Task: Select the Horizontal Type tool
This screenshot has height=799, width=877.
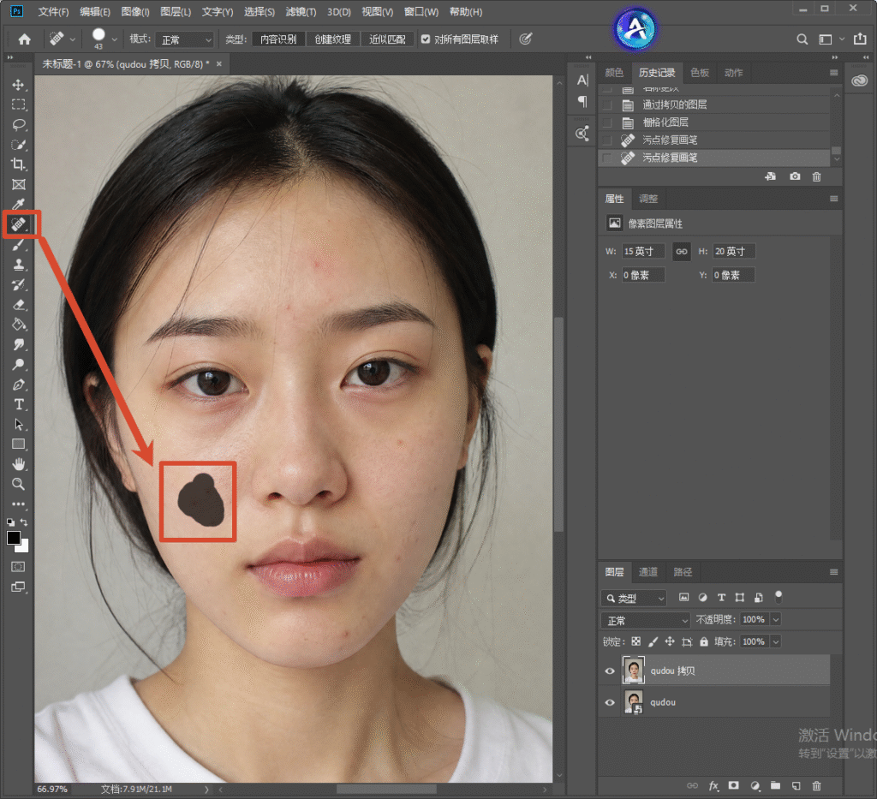Action: [19, 404]
